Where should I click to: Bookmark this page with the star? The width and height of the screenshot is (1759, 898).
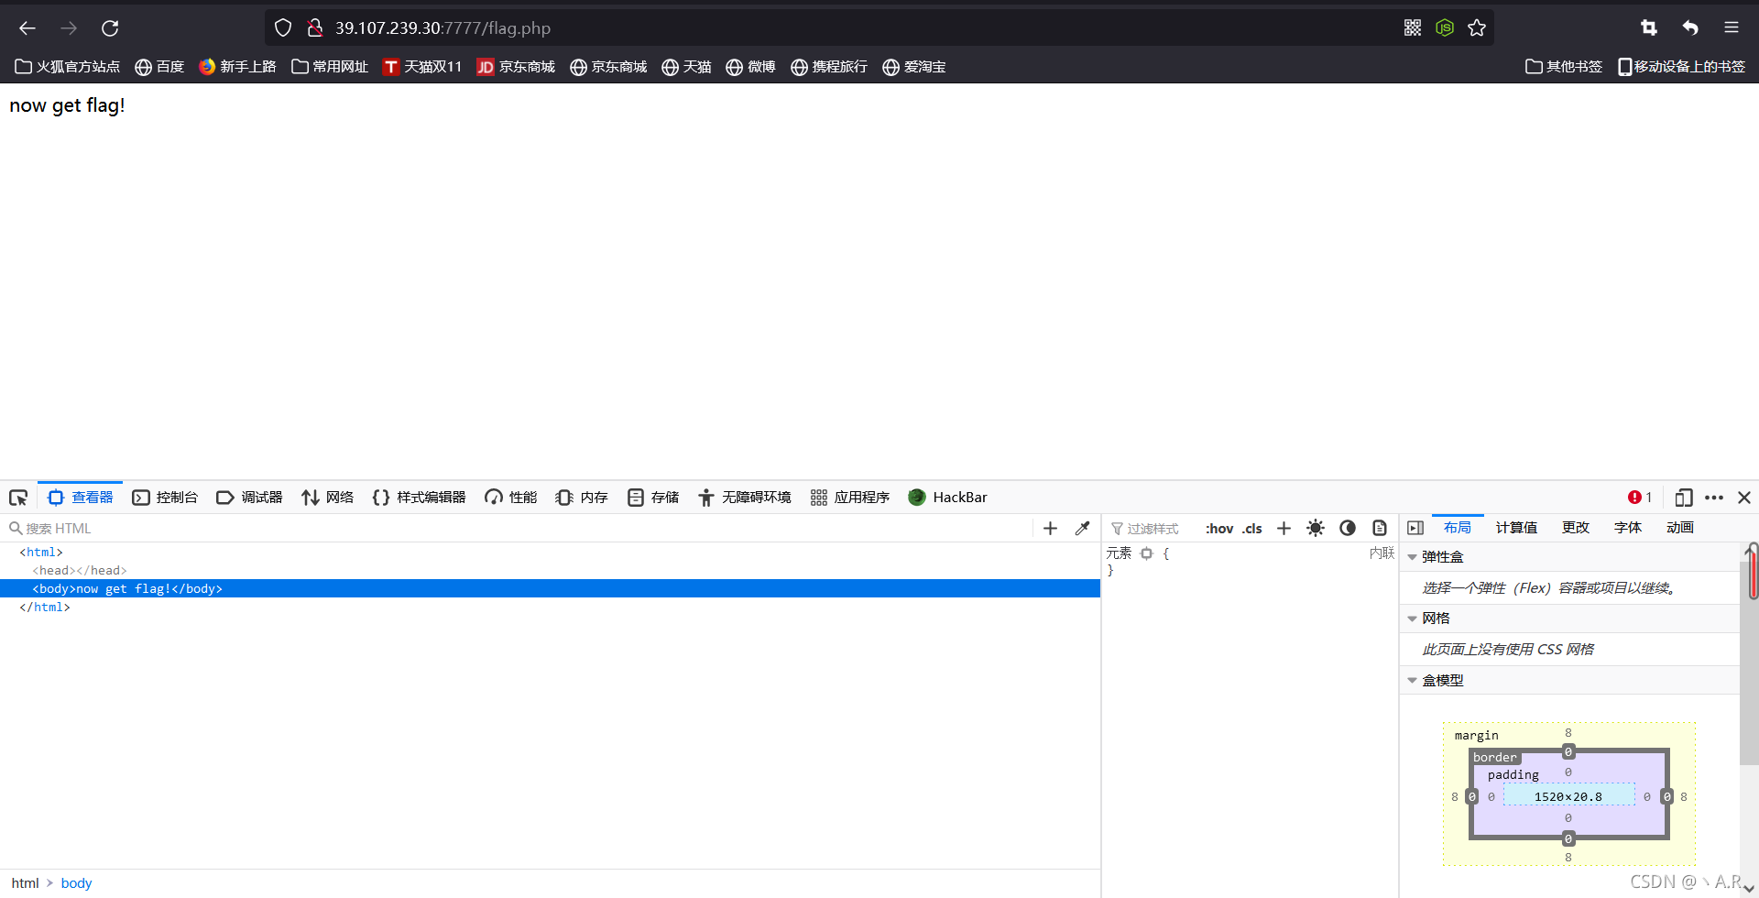click(x=1477, y=28)
